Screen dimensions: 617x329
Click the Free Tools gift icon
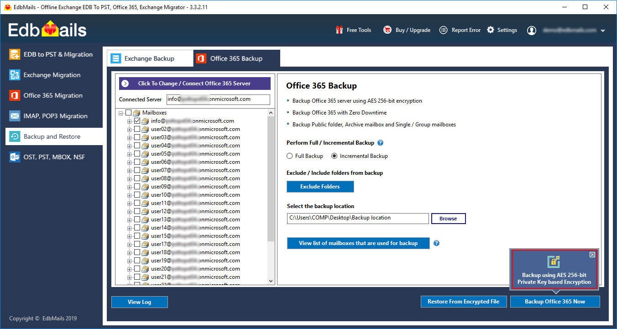tap(339, 30)
